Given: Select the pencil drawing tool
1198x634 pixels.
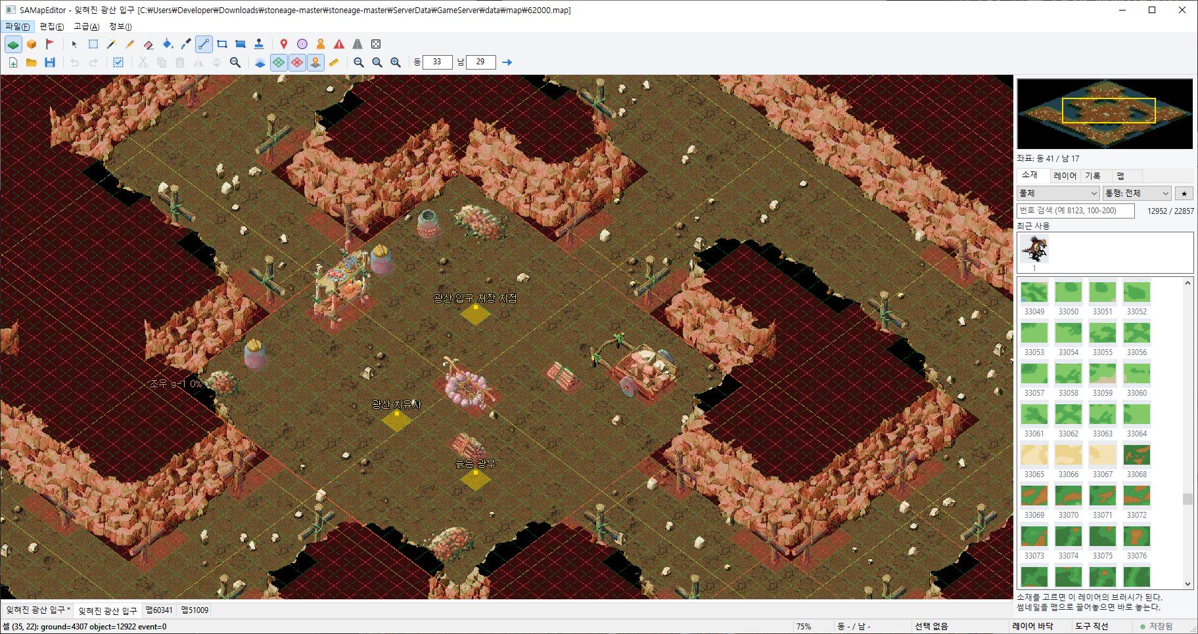Looking at the screenshot, I should pyautogui.click(x=130, y=44).
